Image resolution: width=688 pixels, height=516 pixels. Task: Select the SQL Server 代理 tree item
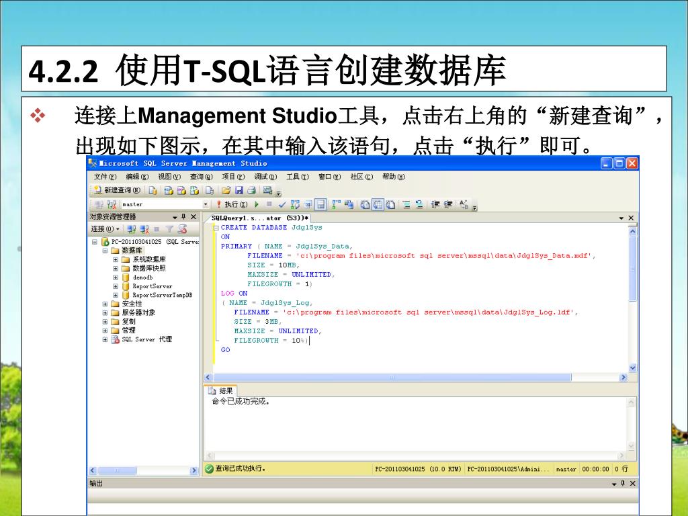point(146,339)
